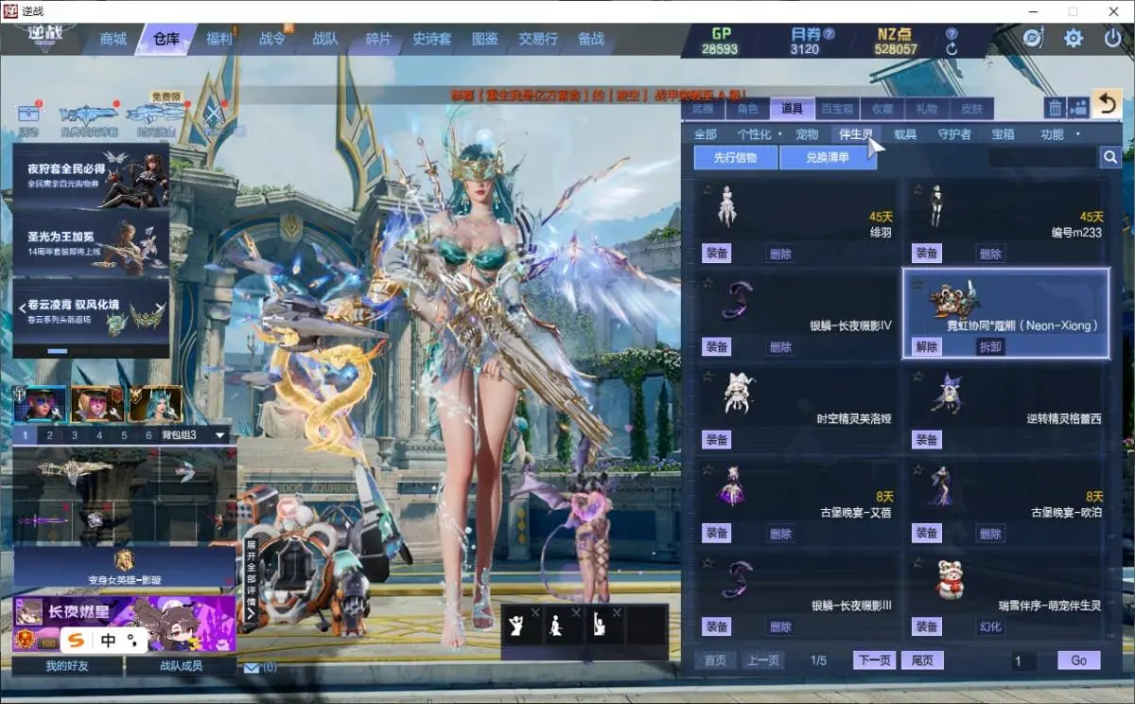Select 时空精灵芙洛娅 companion thumbnail
The image size is (1135, 704).
(x=738, y=393)
